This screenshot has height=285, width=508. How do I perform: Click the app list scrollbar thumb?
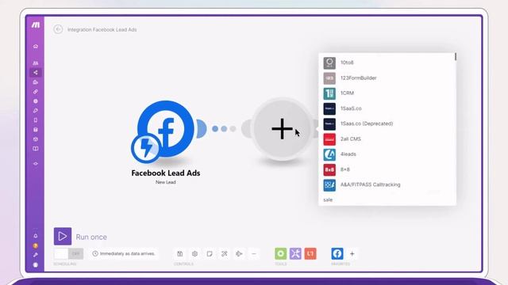(x=455, y=56)
